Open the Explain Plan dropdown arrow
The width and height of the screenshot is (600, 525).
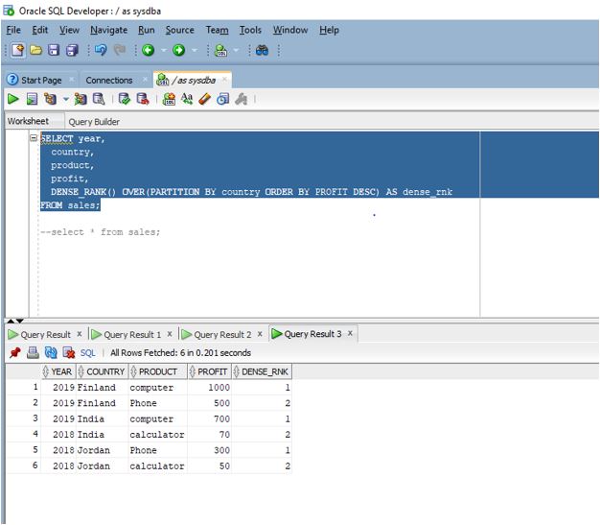tap(66, 99)
